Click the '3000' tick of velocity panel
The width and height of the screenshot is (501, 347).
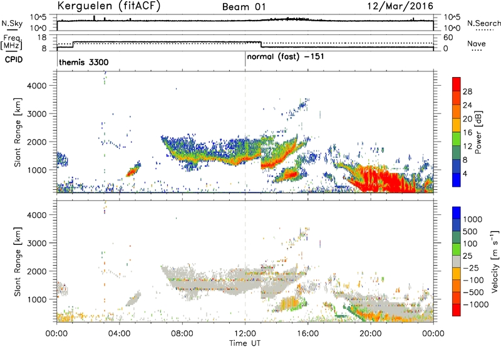pyautogui.click(x=37, y=243)
